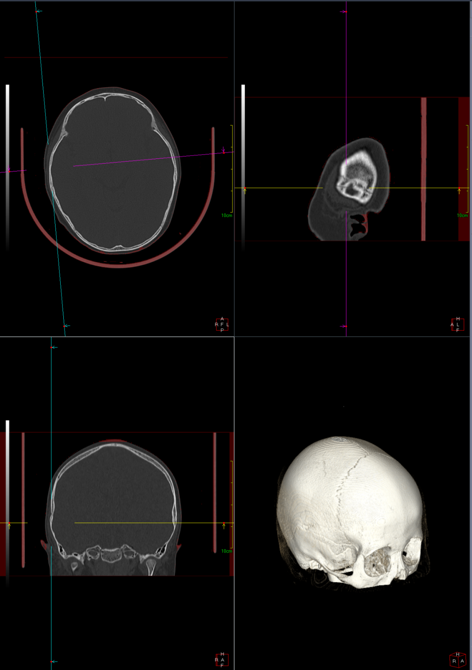Click yellow line right handle in coronal view
This screenshot has width=472, height=670.
(x=224, y=525)
